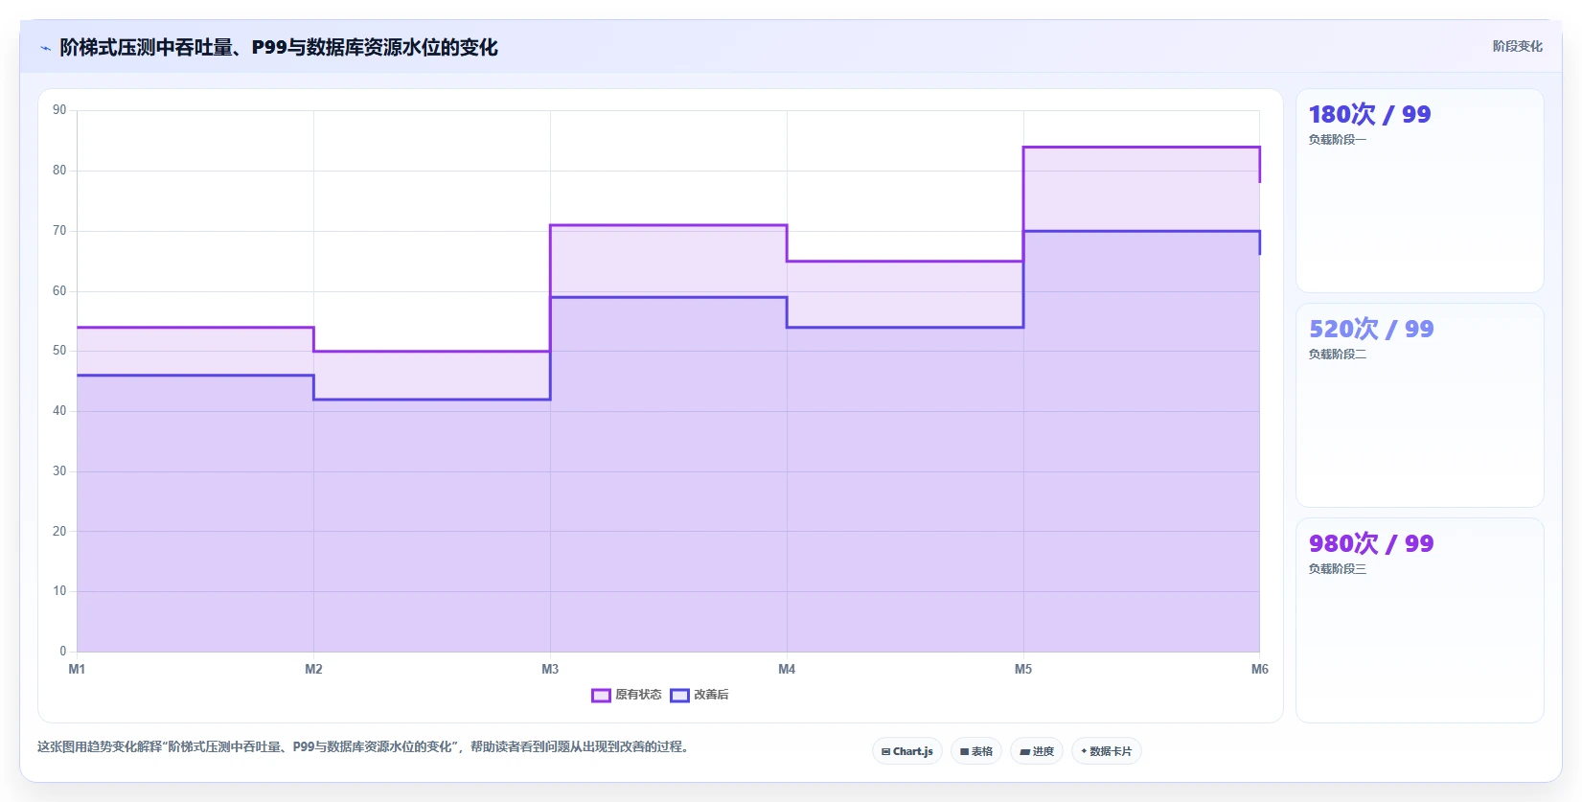Click the icon inside the 进度 pill
The image size is (1582, 802).
pos(1024,752)
